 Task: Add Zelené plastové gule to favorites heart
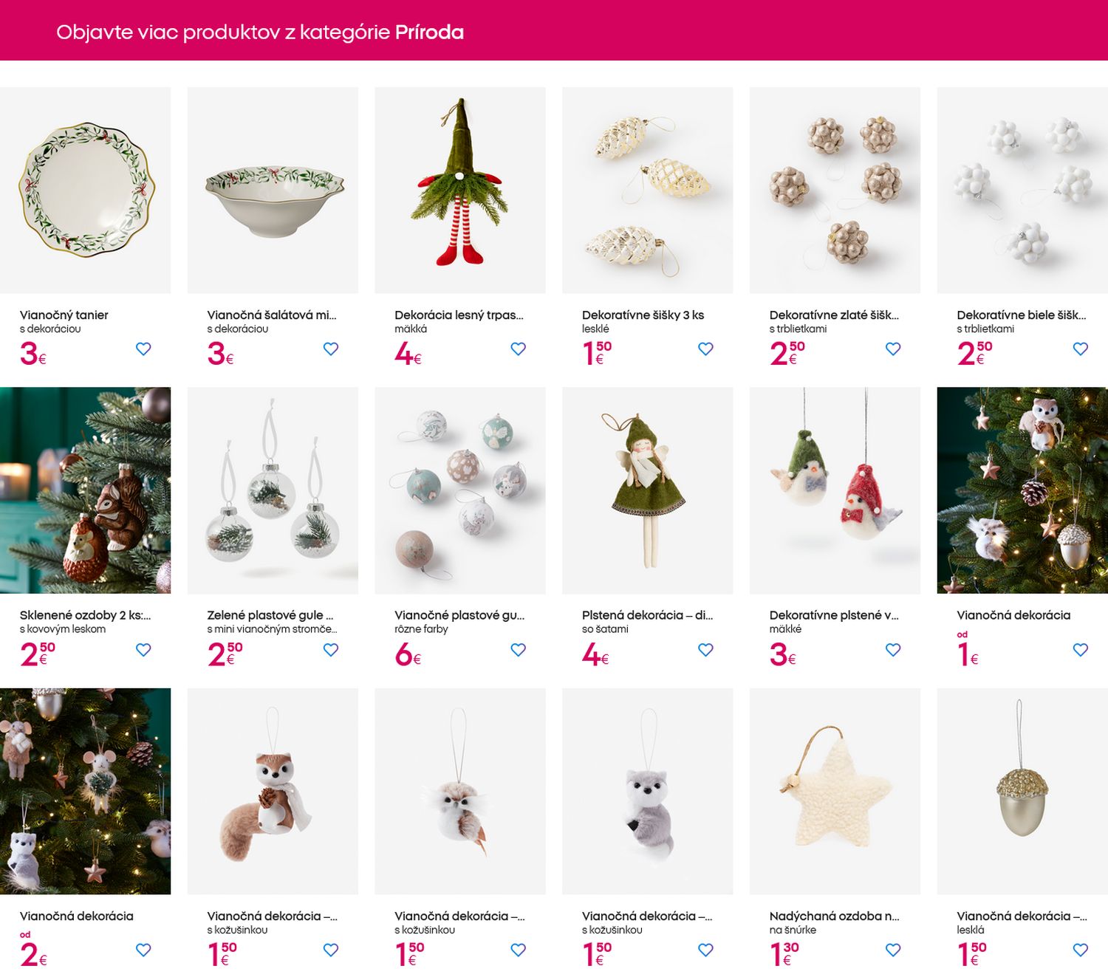[x=331, y=650]
